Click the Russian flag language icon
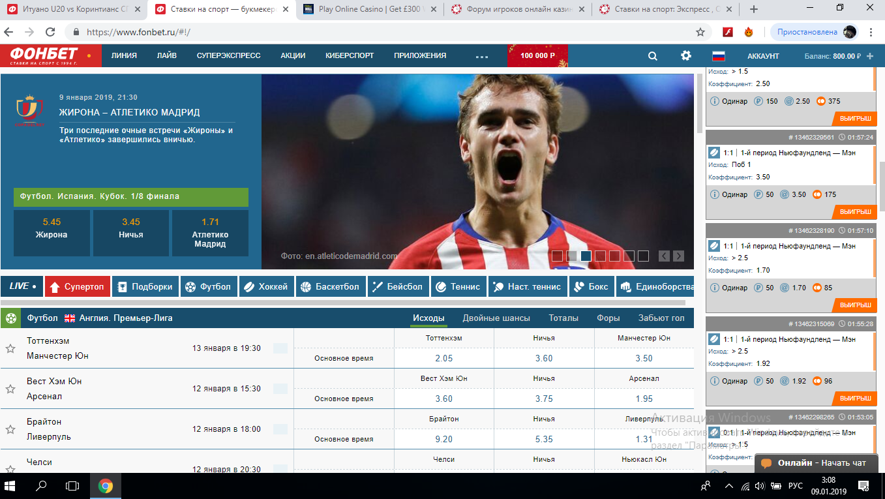 coord(719,56)
